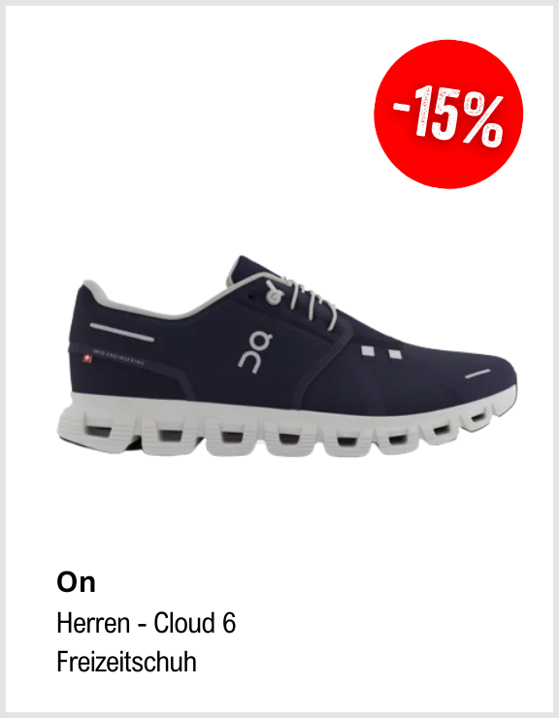Viewport: 559px width, 718px height.
Task: Open the Herren - Cloud 6 product title
Action: click(147, 623)
